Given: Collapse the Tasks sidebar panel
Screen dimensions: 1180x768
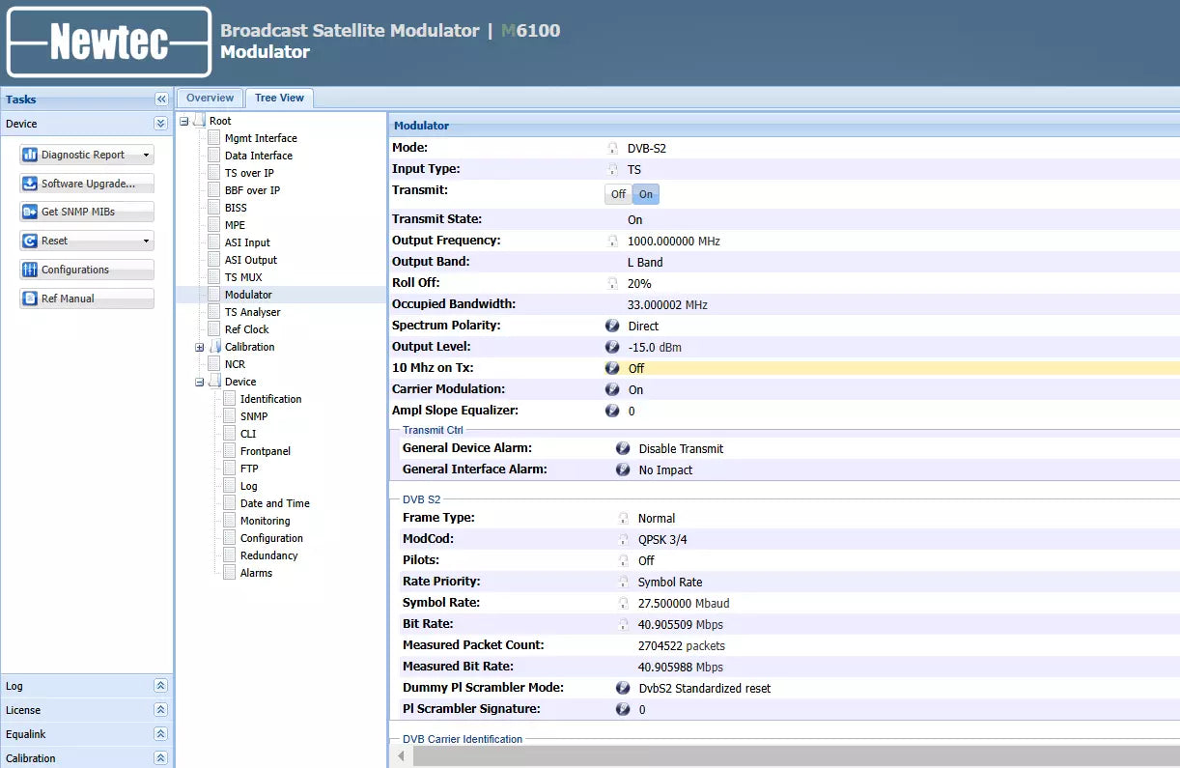Looking at the screenshot, I should point(161,100).
